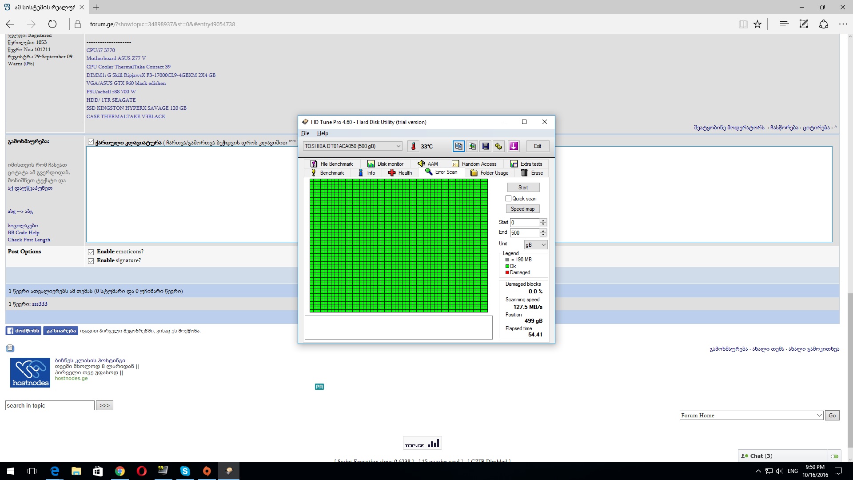Copy info to clipboard icon
The image size is (853, 480).
point(458,146)
